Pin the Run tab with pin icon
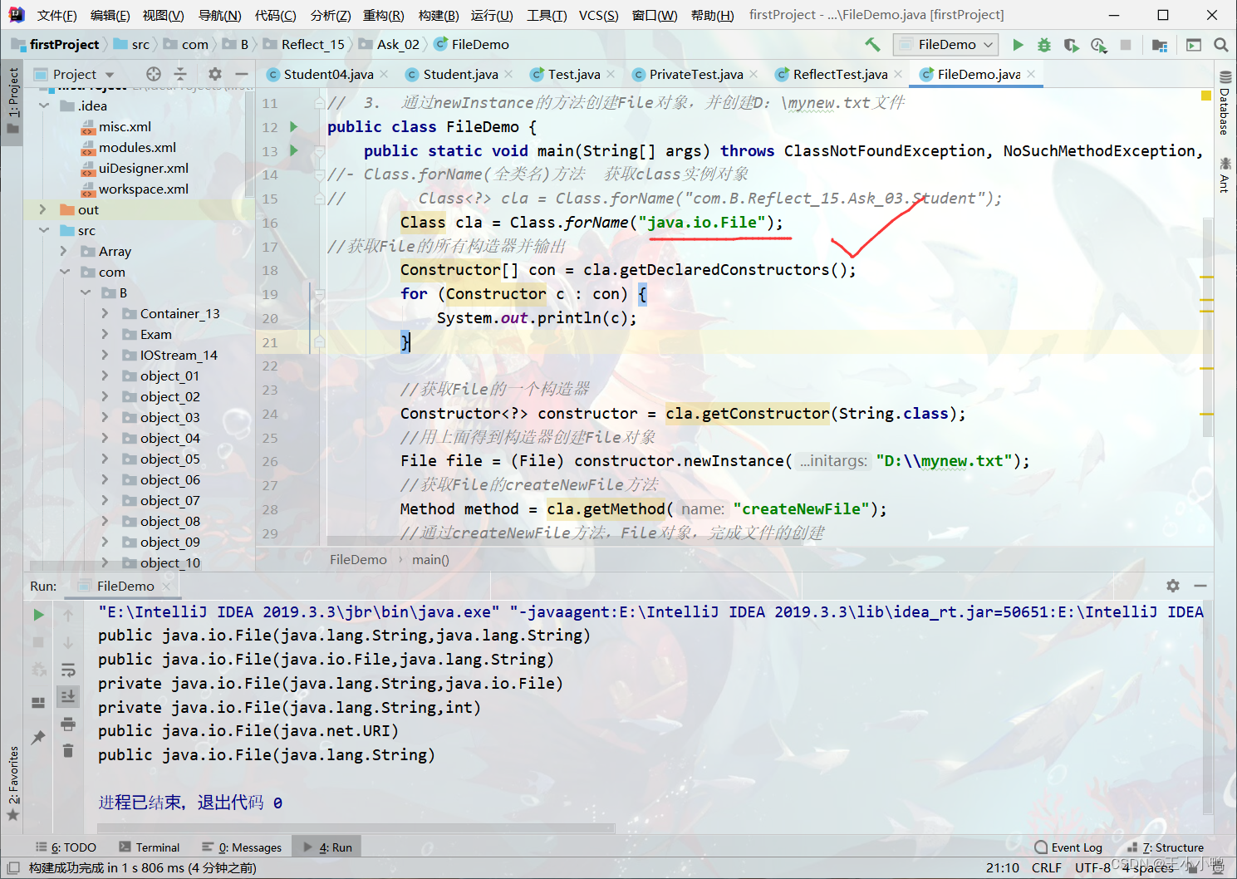This screenshot has width=1237, height=879. pyautogui.click(x=38, y=737)
